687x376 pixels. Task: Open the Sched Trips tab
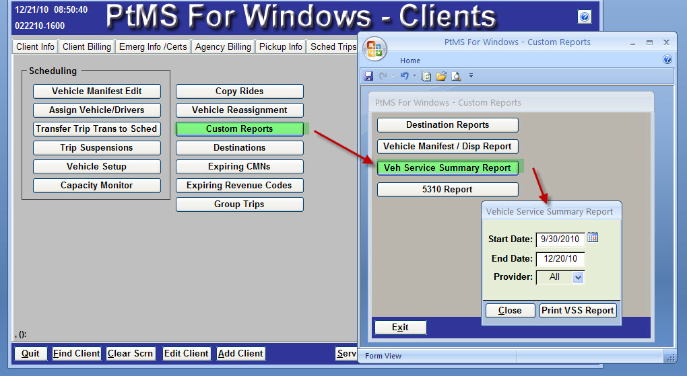click(333, 46)
